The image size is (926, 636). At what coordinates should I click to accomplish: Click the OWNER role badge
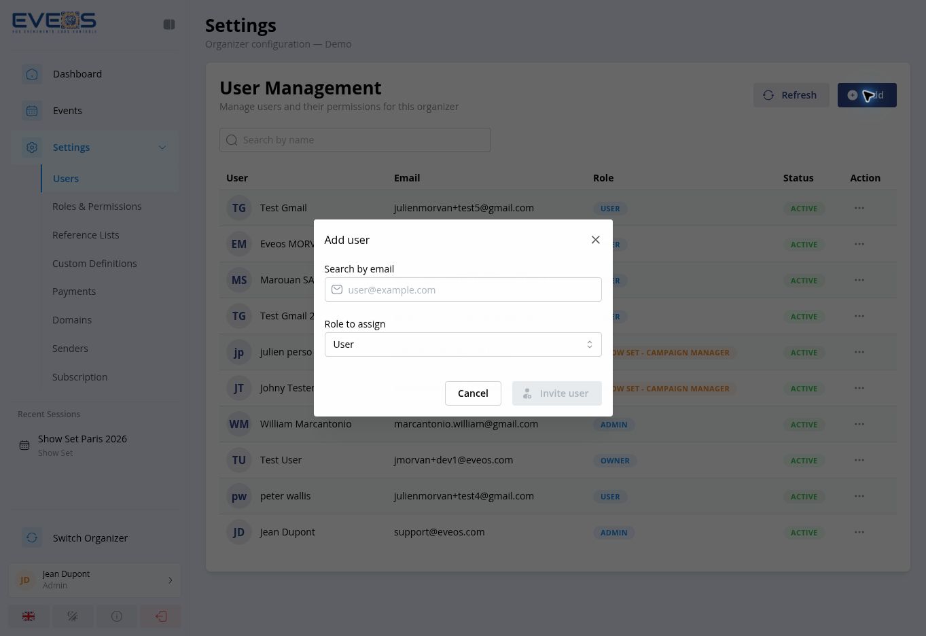615,461
